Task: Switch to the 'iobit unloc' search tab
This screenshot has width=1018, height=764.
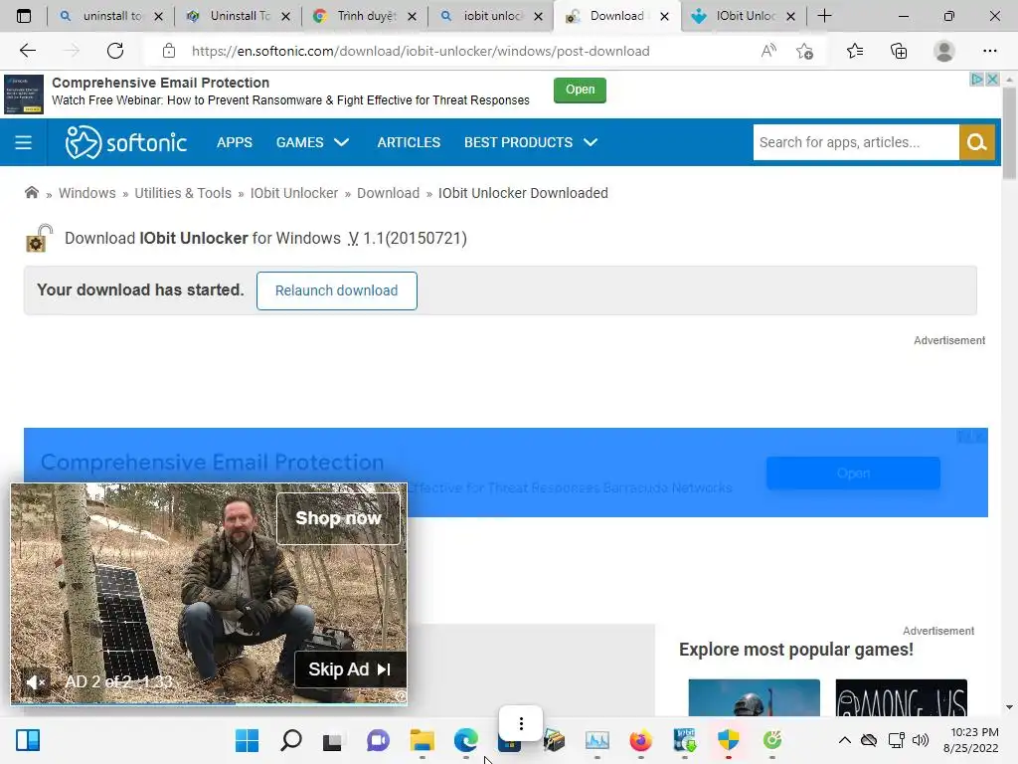Action: click(491, 16)
